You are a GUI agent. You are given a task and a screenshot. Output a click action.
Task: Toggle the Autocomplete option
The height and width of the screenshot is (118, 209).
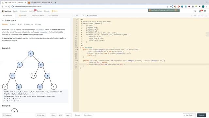click(92, 16)
